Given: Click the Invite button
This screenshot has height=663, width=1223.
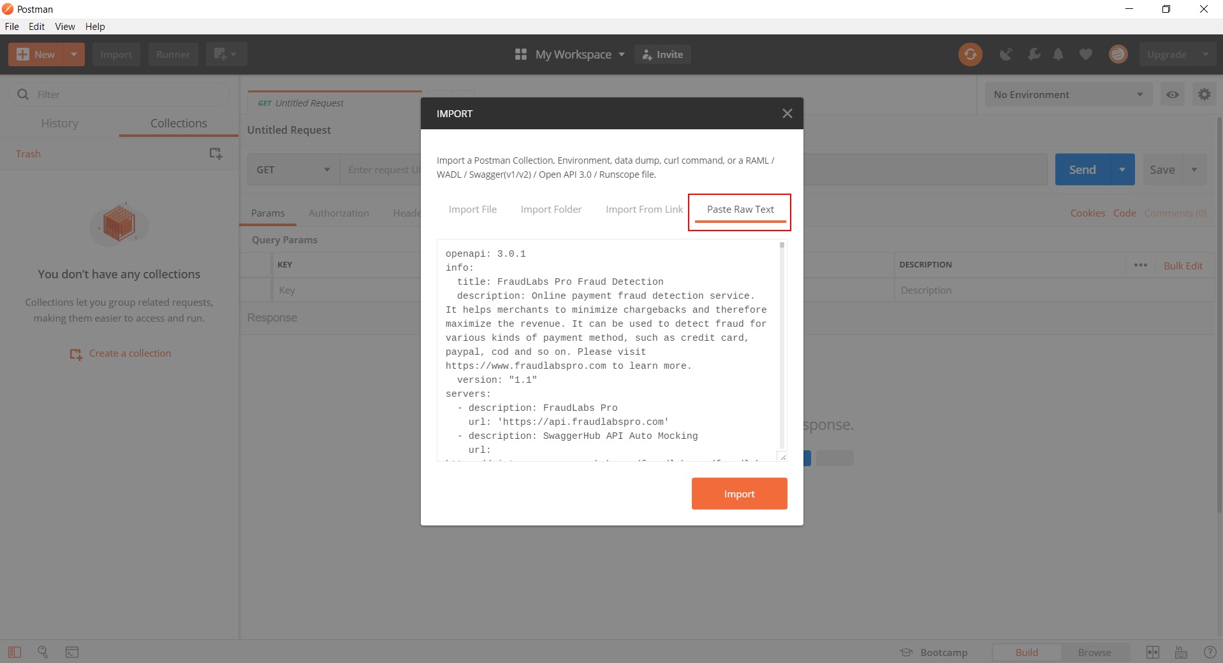Looking at the screenshot, I should click(x=663, y=54).
